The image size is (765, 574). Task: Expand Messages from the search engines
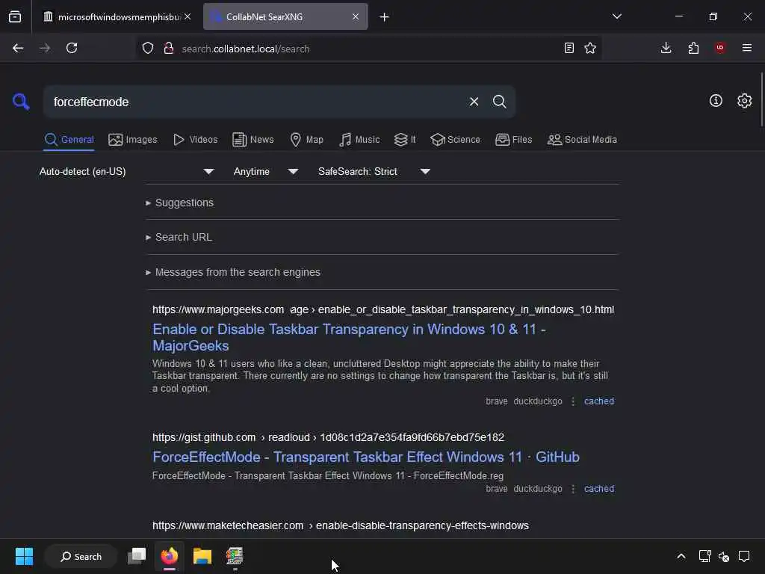(233, 272)
